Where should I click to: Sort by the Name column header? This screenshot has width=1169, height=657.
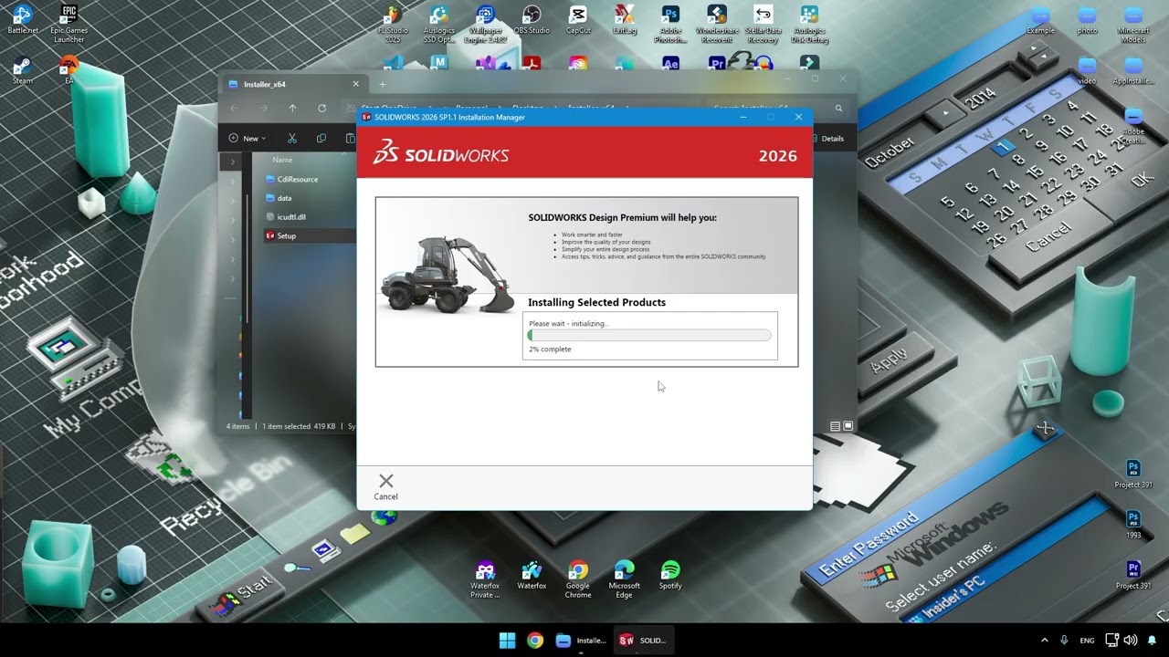282,160
